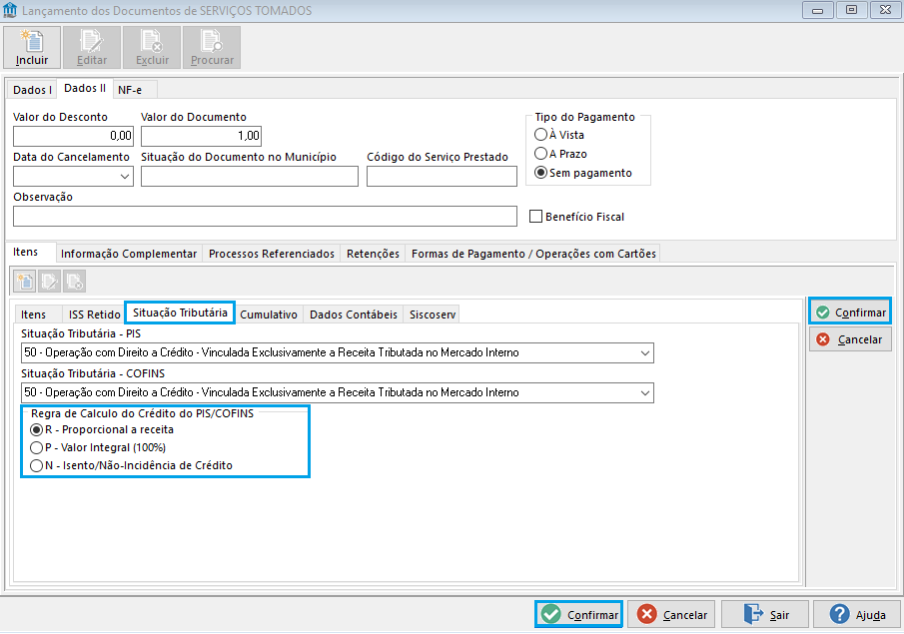The width and height of the screenshot is (904, 634).
Task: Switch to the Dados II tab
Action: [85, 88]
